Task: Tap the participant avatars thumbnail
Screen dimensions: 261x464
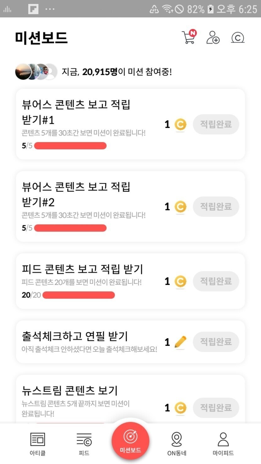Action: point(36,72)
